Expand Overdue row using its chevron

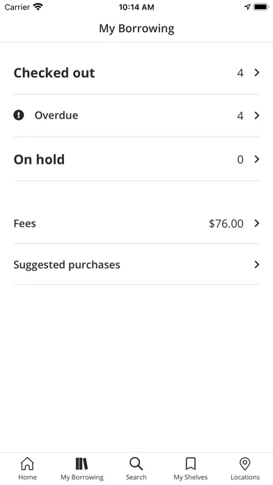point(256,116)
